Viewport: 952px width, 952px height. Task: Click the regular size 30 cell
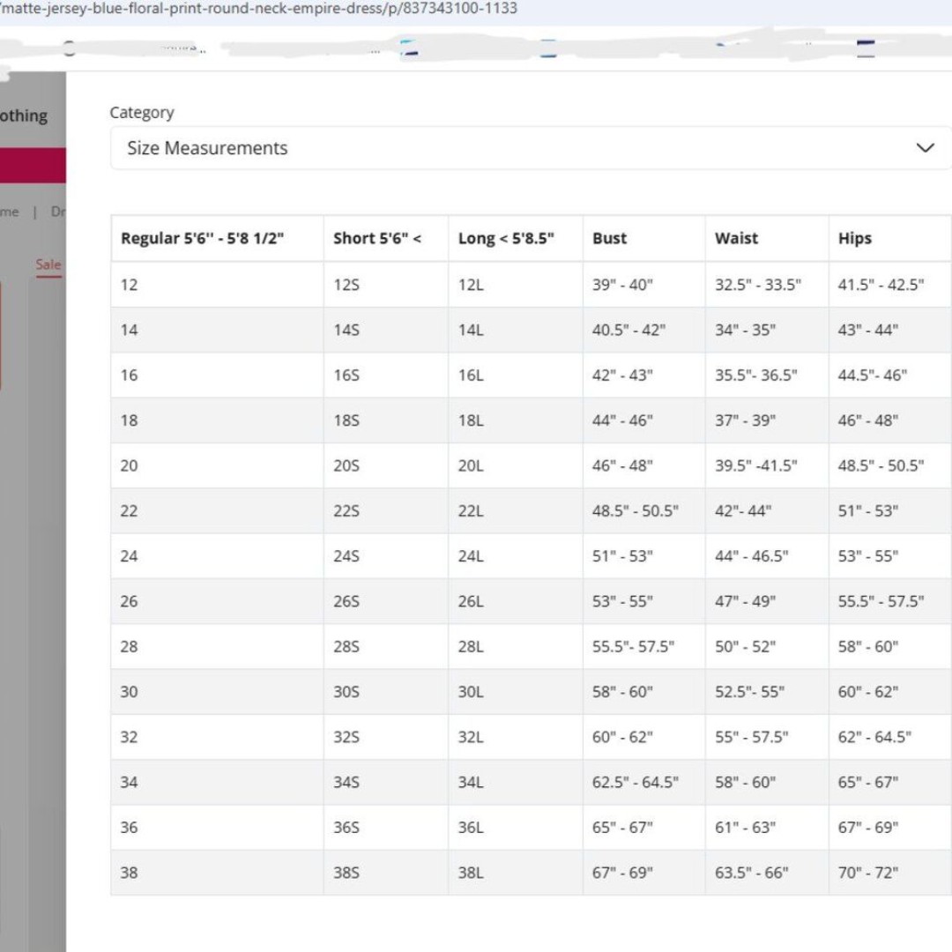(130, 692)
